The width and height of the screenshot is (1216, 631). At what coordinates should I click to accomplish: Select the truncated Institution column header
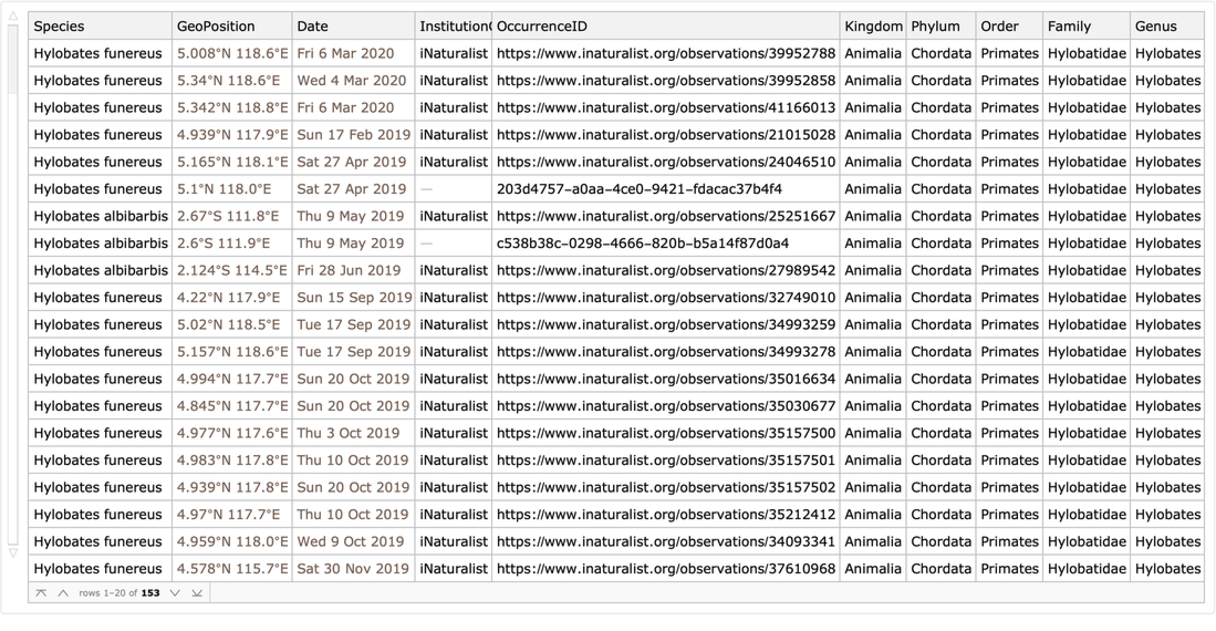pyautogui.click(x=454, y=26)
